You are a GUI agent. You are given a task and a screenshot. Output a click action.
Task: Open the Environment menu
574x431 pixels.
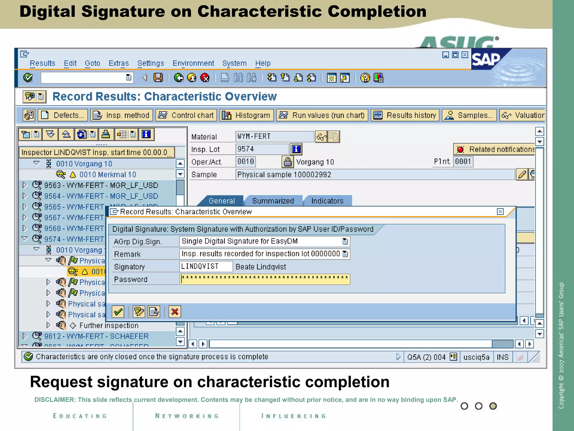pyautogui.click(x=193, y=63)
